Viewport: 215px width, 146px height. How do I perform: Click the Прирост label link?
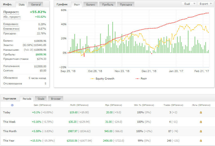click(x=11, y=12)
